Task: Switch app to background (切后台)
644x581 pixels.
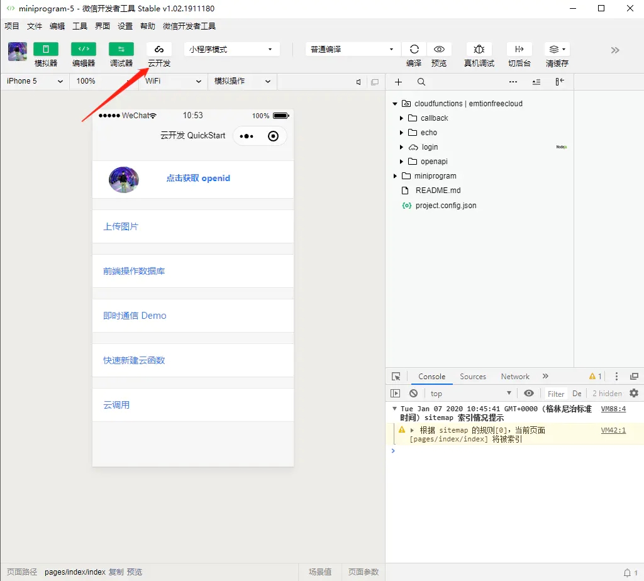Action: tap(519, 49)
